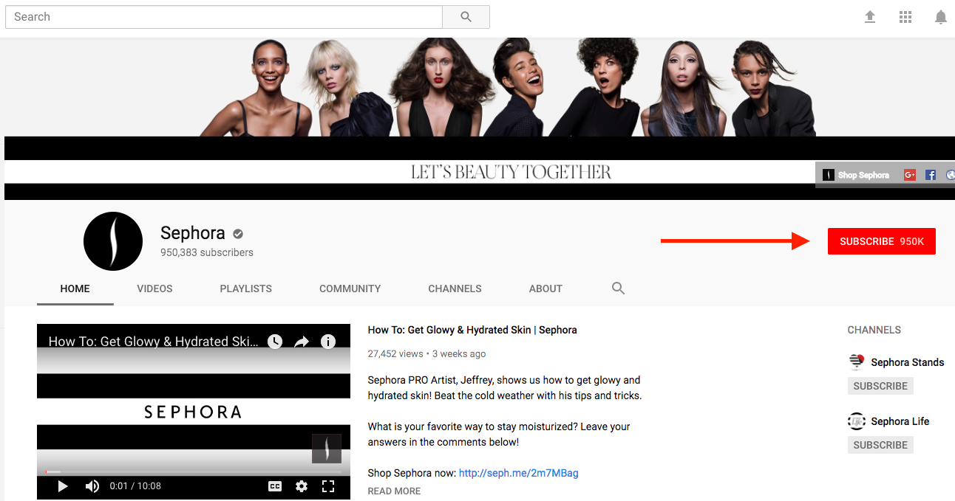
Task: Click the video progress bar
Action: (x=194, y=471)
